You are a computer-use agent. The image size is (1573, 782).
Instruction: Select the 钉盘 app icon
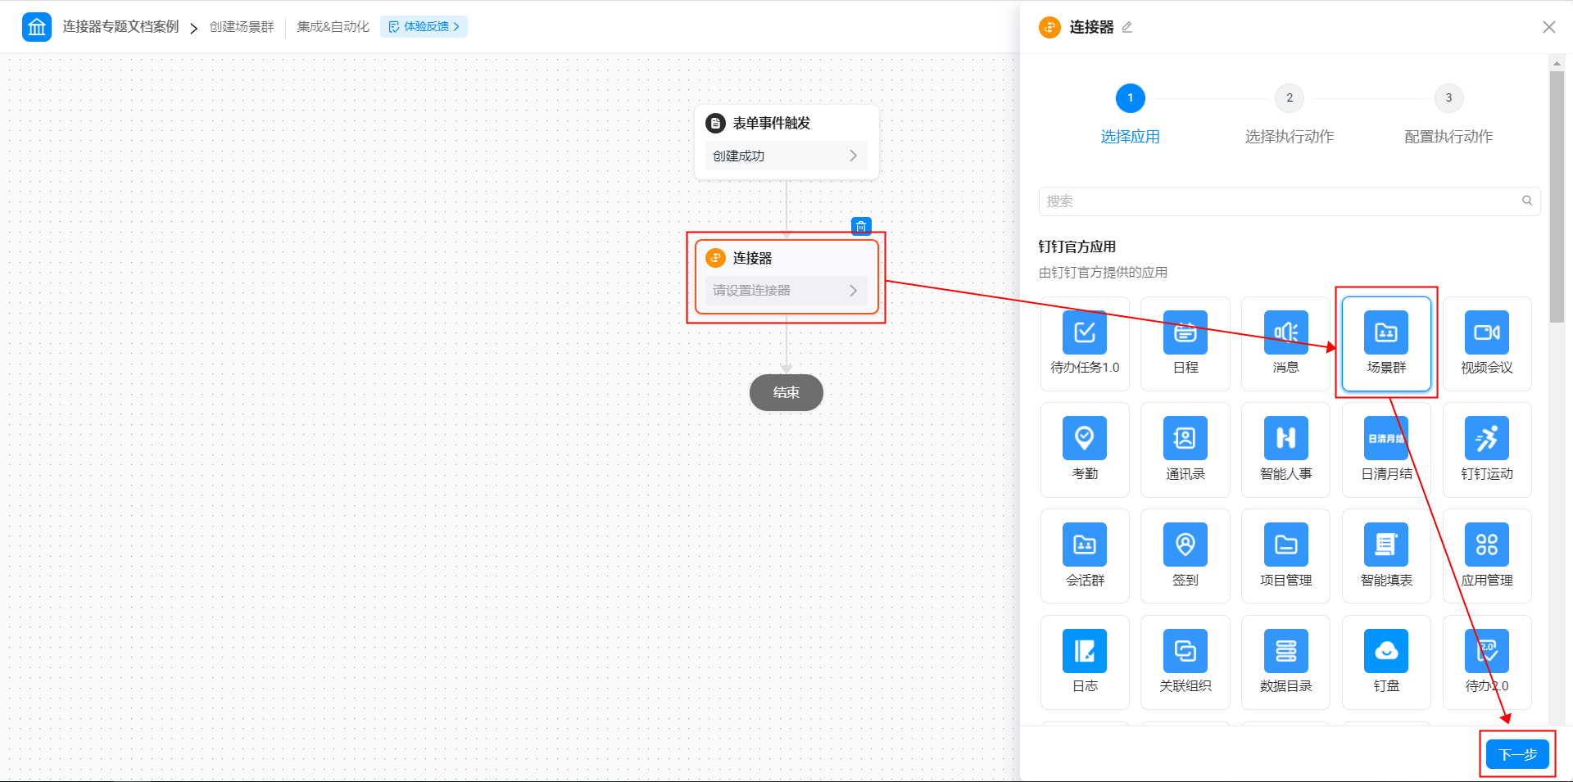click(x=1386, y=651)
